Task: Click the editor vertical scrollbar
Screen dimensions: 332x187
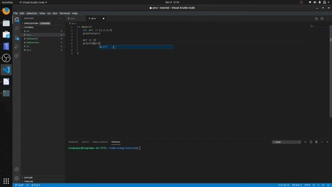Action: pos(330,71)
